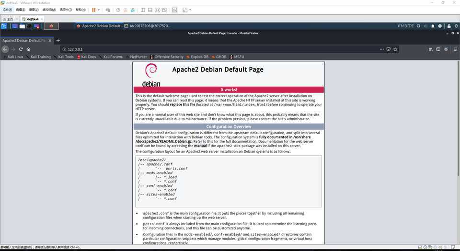The height and width of the screenshot is (251, 460).
Task: Open the file manager in Kali panel
Action: tap(23, 26)
